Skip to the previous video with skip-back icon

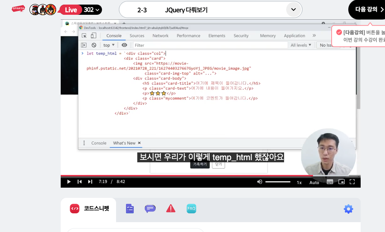(x=79, y=182)
